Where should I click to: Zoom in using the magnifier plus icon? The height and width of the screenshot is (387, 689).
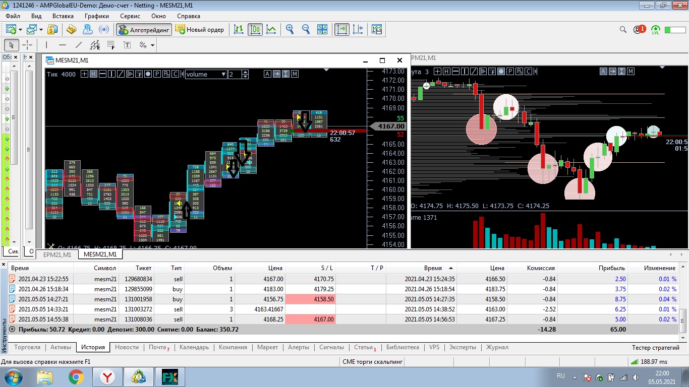click(x=290, y=30)
